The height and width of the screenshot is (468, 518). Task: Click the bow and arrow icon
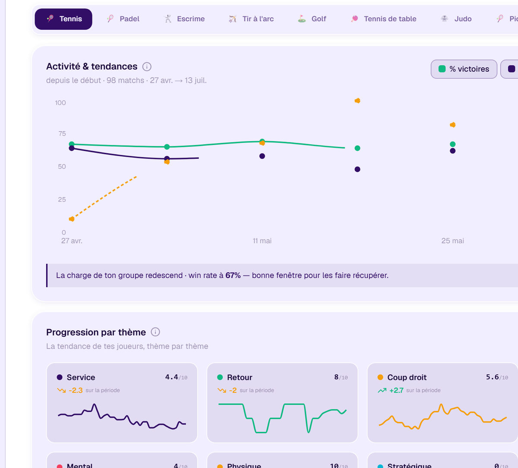(233, 19)
